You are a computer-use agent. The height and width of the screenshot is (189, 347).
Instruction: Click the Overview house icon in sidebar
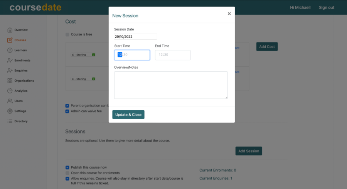(10, 30)
